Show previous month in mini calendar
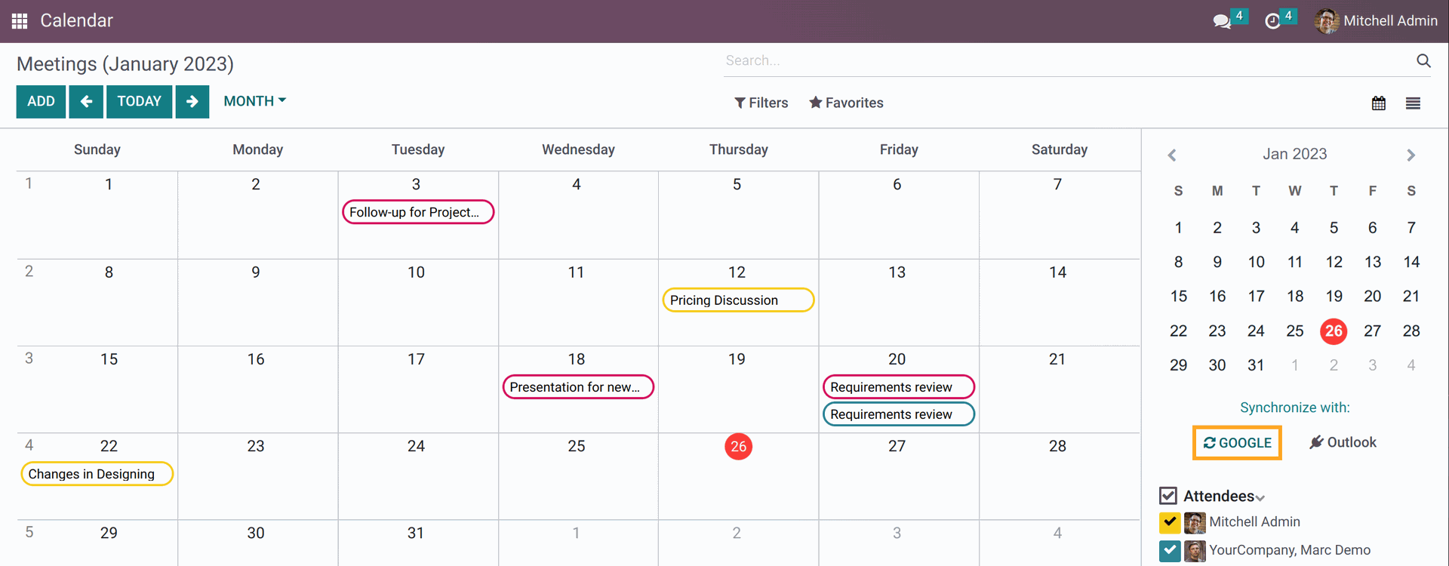This screenshot has height=566, width=1449. 1172,155
